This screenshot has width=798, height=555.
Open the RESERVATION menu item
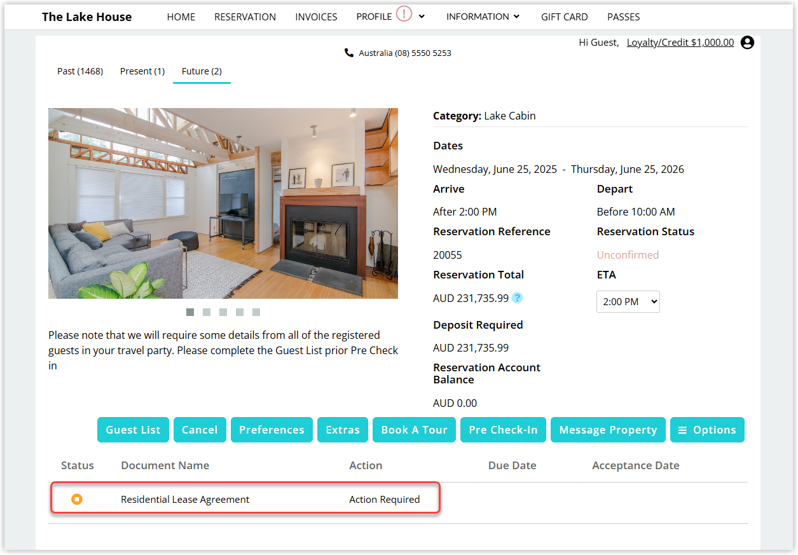(245, 17)
